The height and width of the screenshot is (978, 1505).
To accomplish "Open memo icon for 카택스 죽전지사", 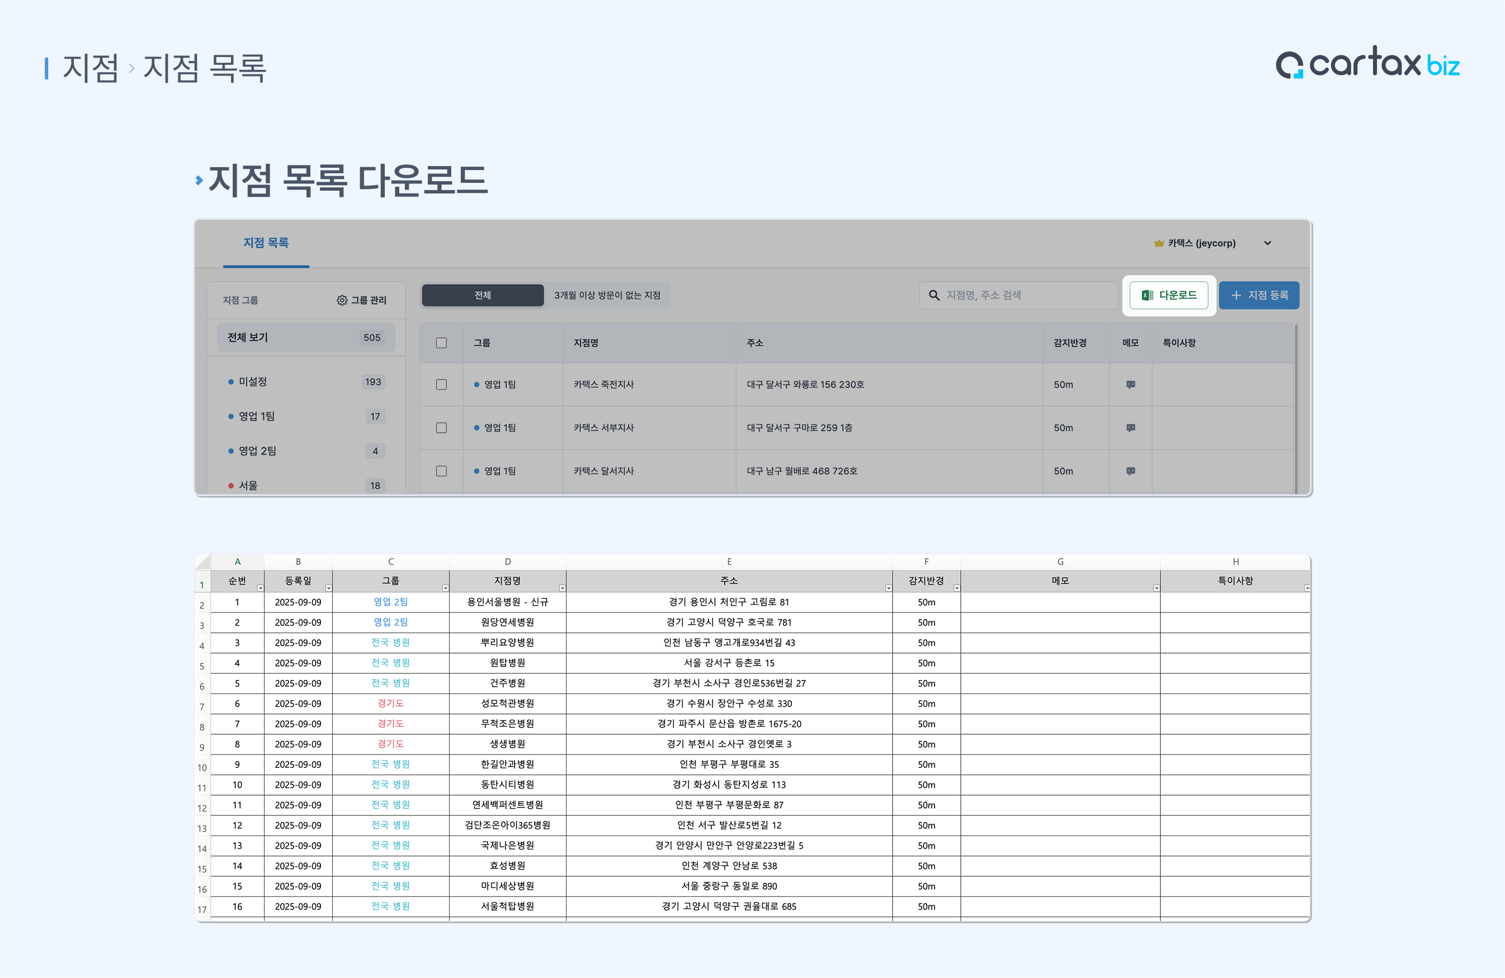I will point(1131,384).
